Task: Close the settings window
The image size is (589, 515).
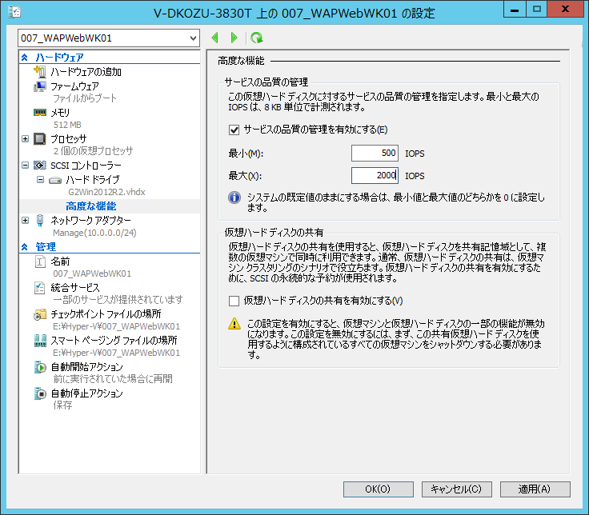Action: click(x=565, y=10)
